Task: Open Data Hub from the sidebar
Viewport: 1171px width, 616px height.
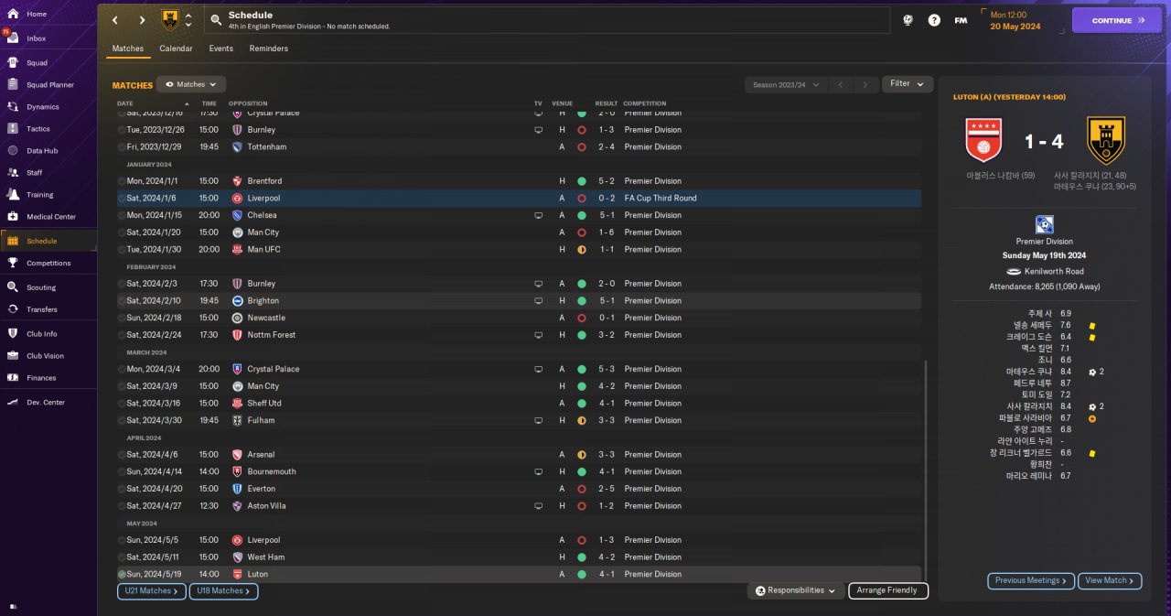Action: 42,151
